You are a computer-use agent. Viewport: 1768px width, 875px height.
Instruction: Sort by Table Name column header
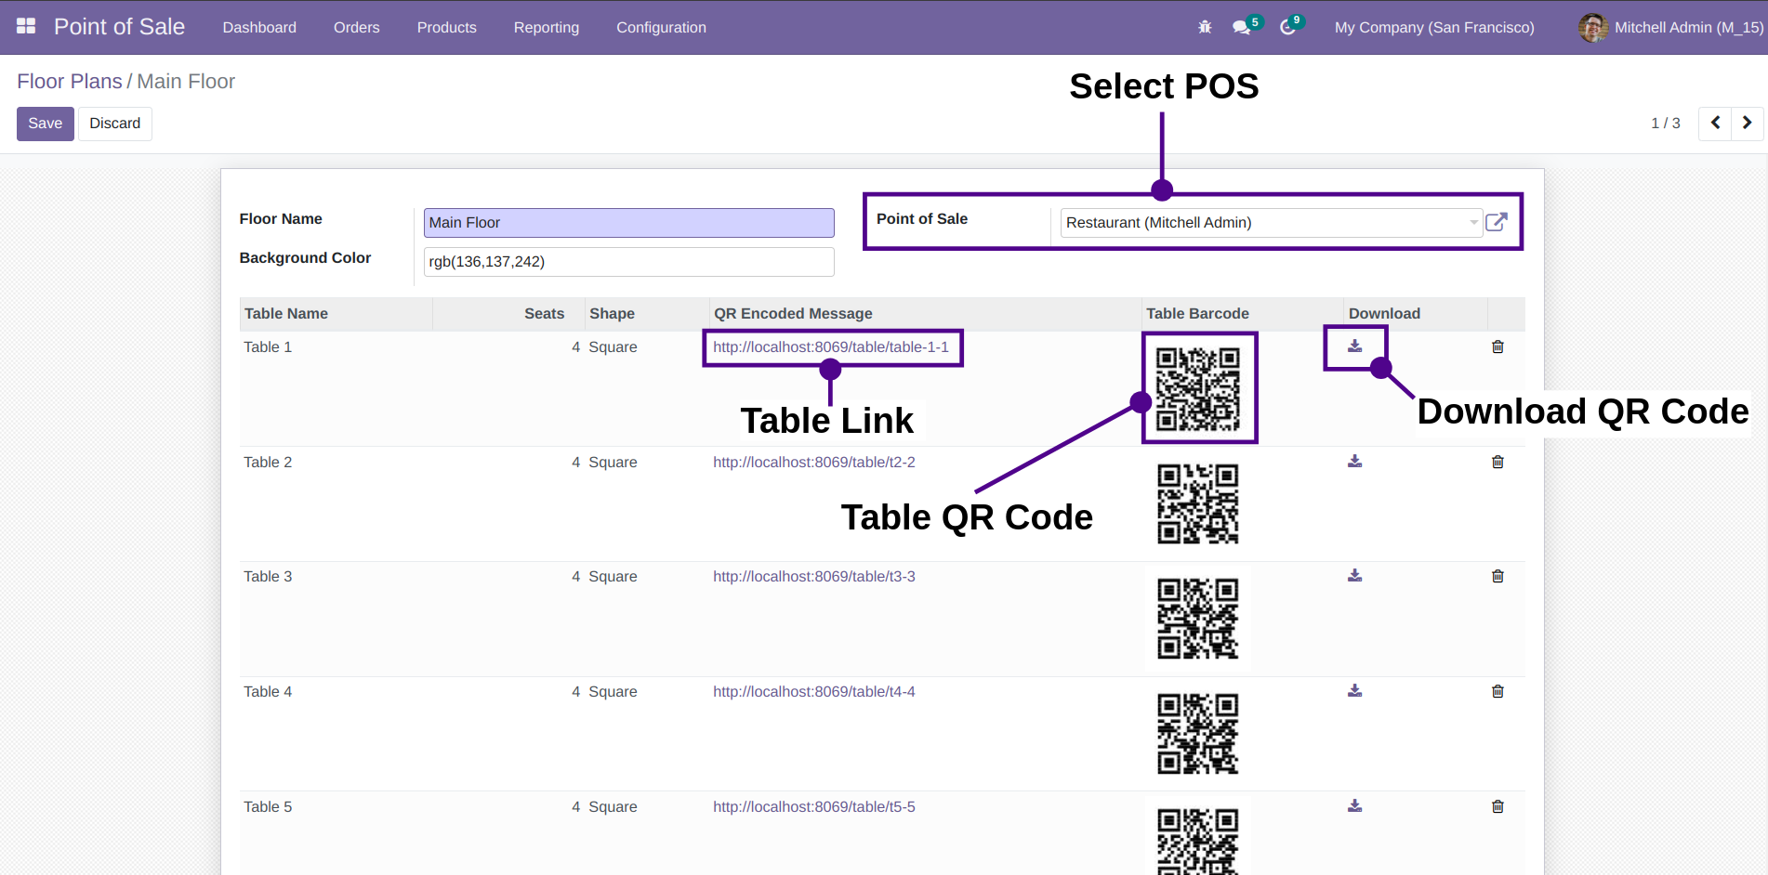336,314
